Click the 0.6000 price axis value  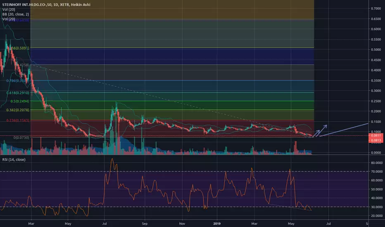click(x=376, y=29)
